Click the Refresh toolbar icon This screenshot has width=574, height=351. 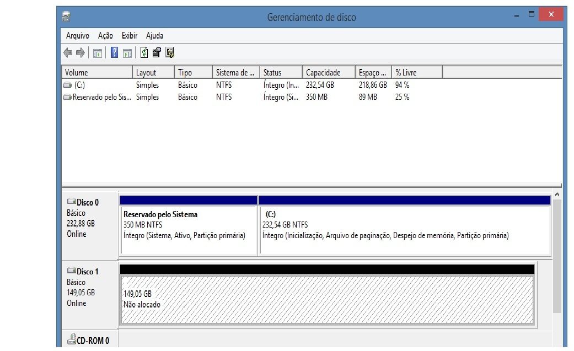click(144, 53)
